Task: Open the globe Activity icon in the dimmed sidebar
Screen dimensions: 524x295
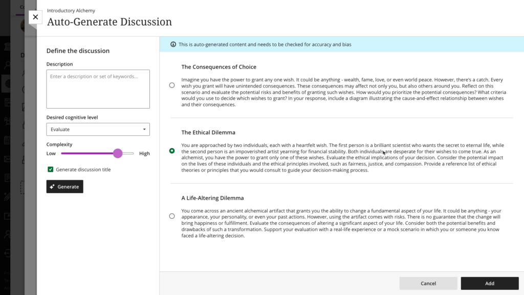Action: (7, 83)
